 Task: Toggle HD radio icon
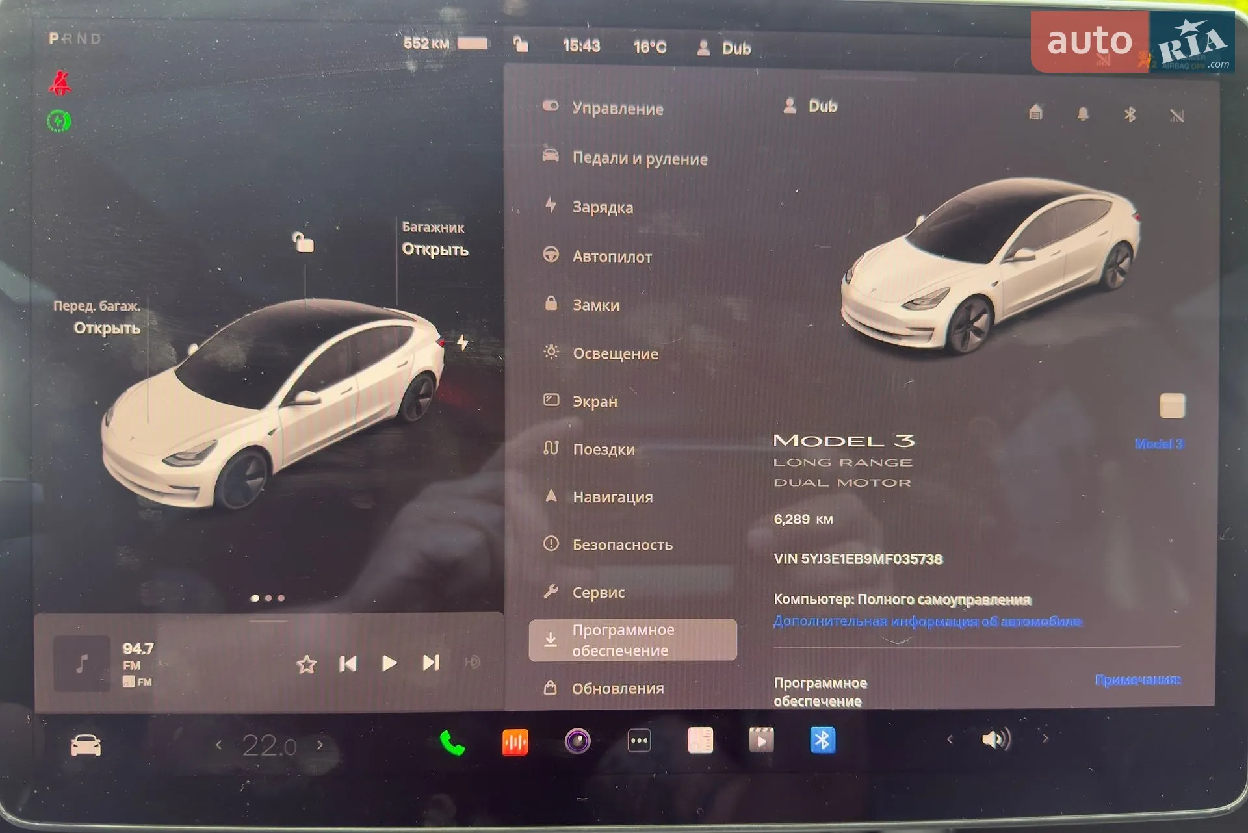[472, 661]
